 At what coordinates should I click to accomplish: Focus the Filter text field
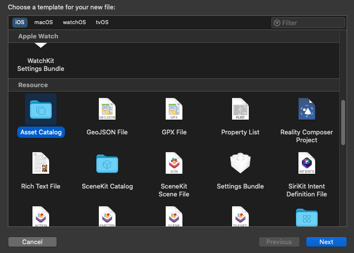pos(308,23)
